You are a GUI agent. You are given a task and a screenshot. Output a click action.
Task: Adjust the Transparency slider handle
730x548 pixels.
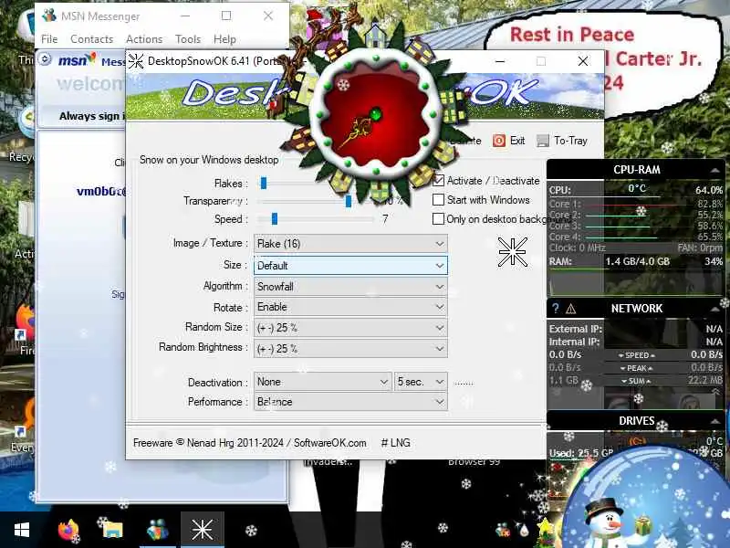point(349,201)
